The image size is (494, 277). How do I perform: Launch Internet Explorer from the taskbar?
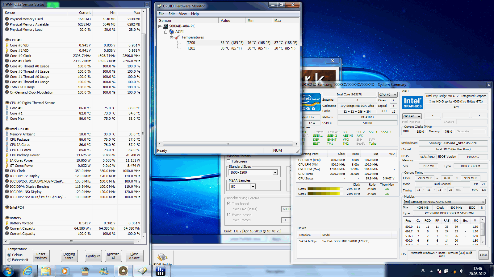coord(28,271)
